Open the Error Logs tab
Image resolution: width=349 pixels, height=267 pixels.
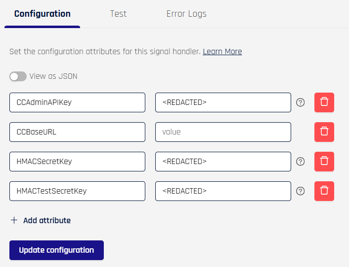(186, 14)
